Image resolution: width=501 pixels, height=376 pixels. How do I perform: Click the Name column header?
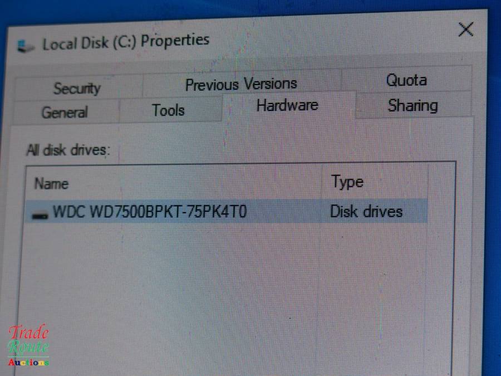coord(51,184)
